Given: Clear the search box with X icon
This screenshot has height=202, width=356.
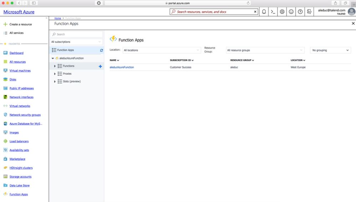Looking at the screenshot, I should pyautogui.click(x=255, y=11).
